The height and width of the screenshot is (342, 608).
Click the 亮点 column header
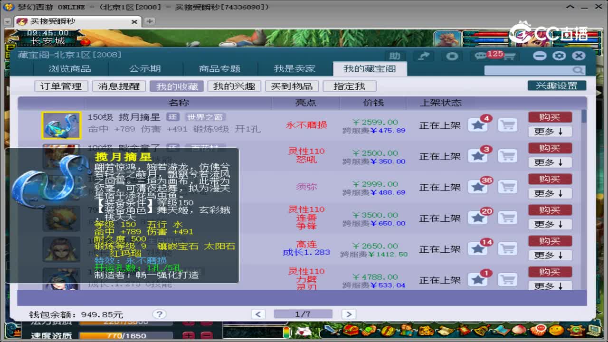(306, 103)
